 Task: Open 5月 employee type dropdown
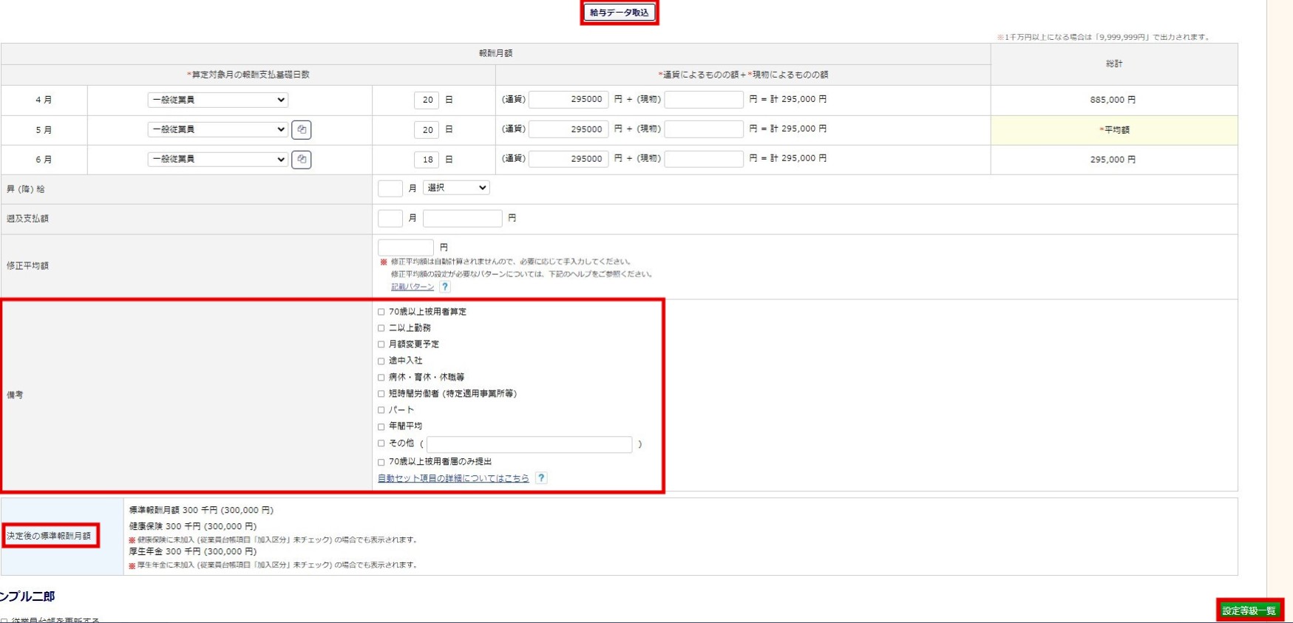pyautogui.click(x=217, y=129)
